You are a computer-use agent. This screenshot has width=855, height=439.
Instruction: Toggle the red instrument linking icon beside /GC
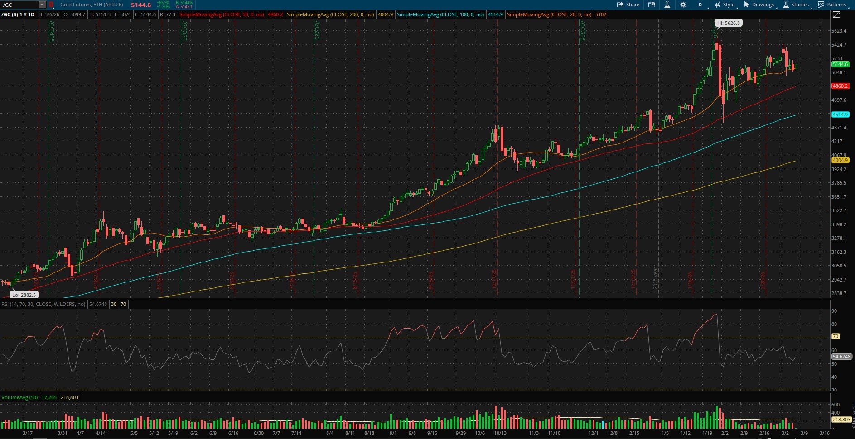click(51, 5)
